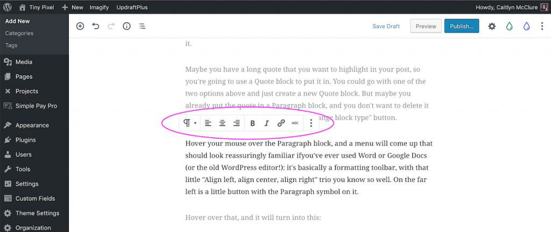The height and width of the screenshot is (232, 551).
Task: Click the Simple Pay Pro card icon
Action: coord(8,106)
